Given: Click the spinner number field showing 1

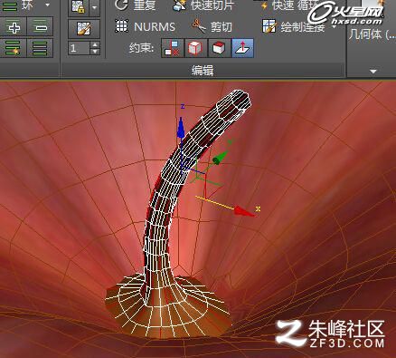Looking at the screenshot, I should pos(79,48).
